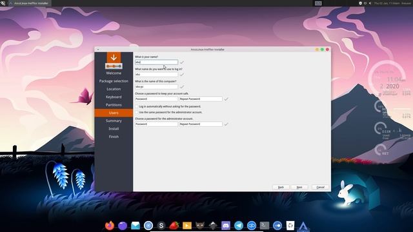Click the user account Password field
This screenshot has height=232, width=413.
[156, 99]
